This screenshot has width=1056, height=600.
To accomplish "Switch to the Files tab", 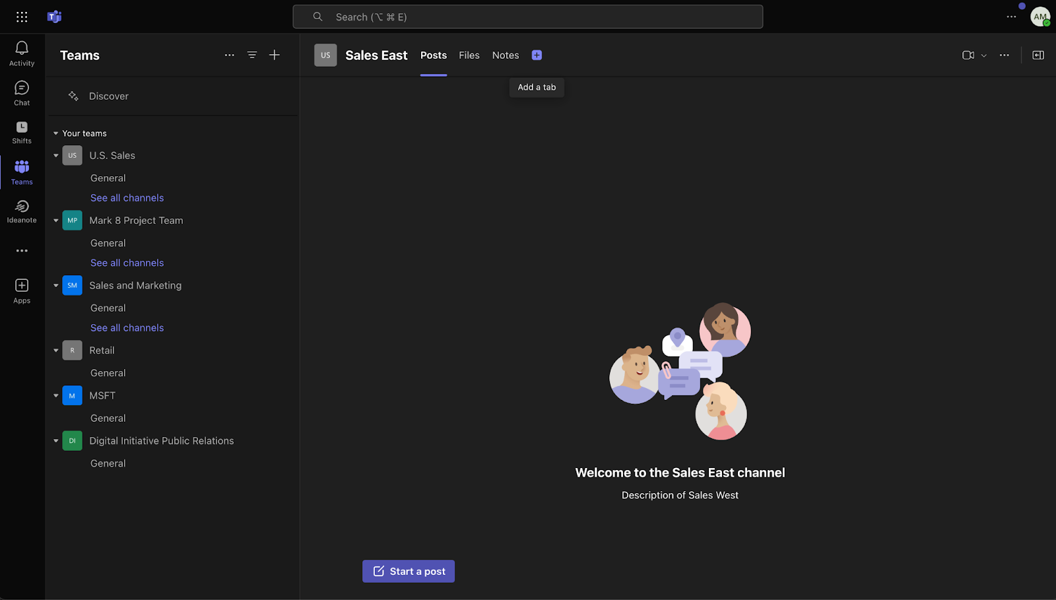I will click(469, 55).
